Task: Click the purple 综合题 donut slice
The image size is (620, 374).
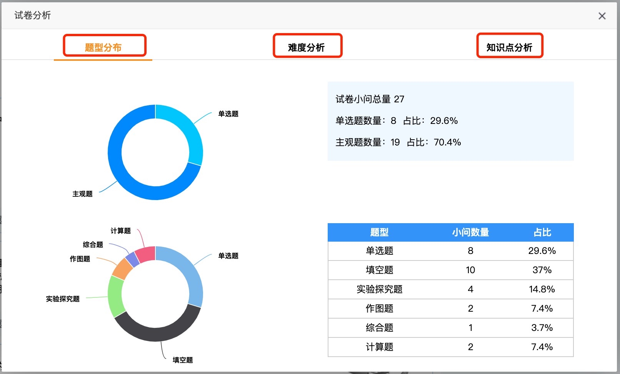Action: click(133, 259)
